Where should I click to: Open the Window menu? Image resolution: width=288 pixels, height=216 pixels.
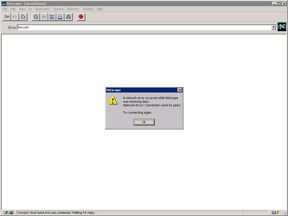(x=88, y=9)
